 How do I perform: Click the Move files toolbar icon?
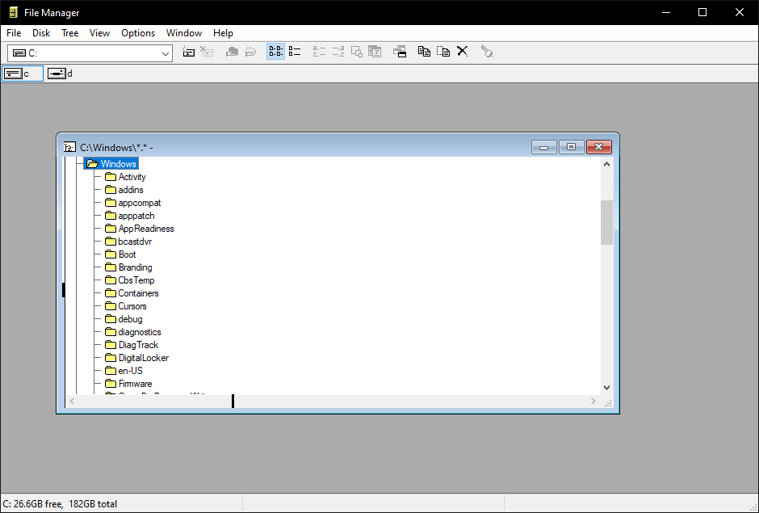coord(443,52)
